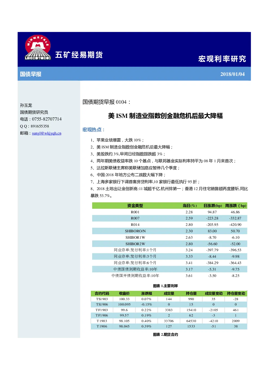Select the heading 国债期货早报 0104

107,102
